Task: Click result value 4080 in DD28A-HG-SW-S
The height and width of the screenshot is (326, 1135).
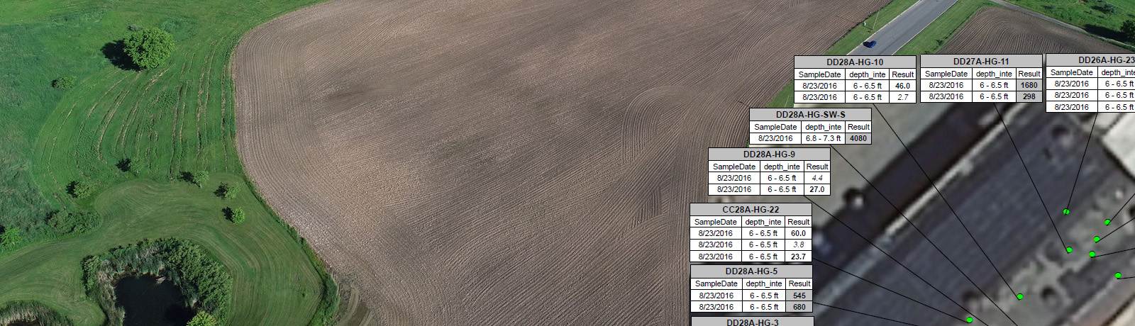Action: [858, 138]
